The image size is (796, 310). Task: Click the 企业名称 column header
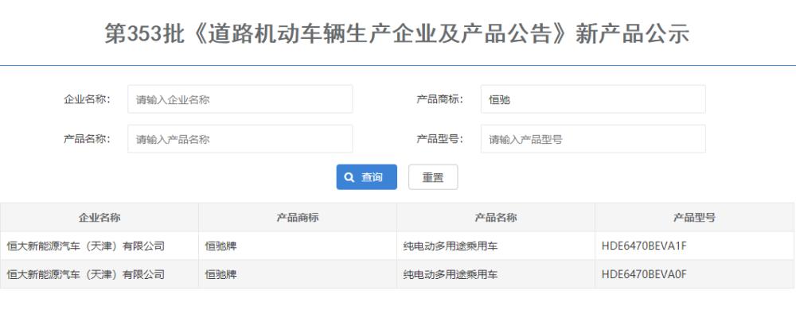[99, 218]
